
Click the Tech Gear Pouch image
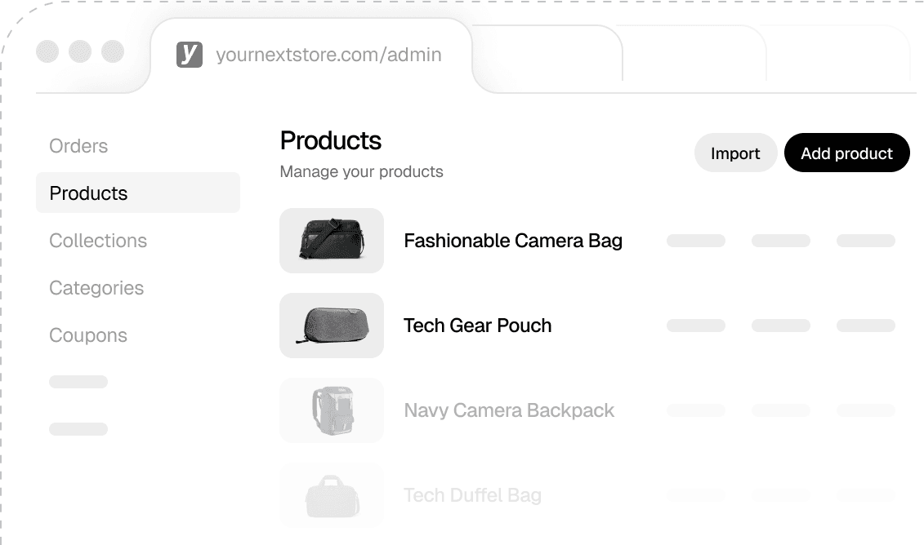pos(332,326)
